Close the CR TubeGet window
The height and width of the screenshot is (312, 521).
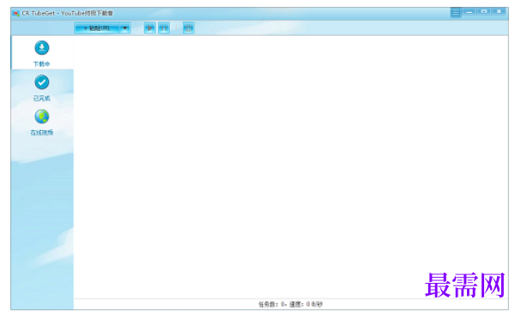coord(499,12)
